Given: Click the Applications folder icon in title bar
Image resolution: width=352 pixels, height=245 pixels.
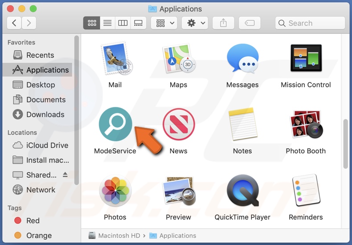Looking at the screenshot, I should tap(152, 9).
